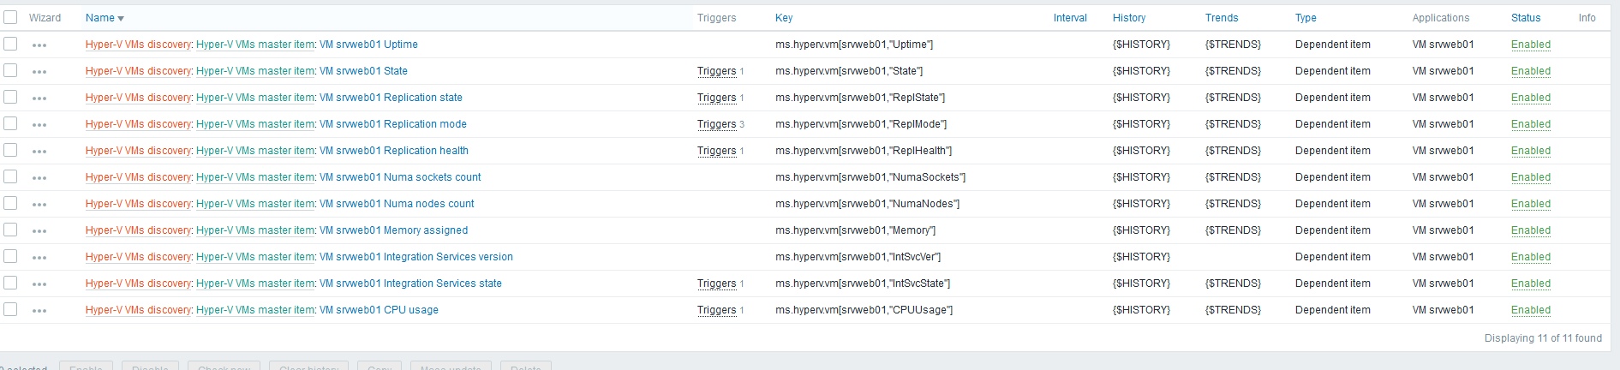Check the VM srvweb01 State row
The width and height of the screenshot is (1620, 370).
coord(10,70)
